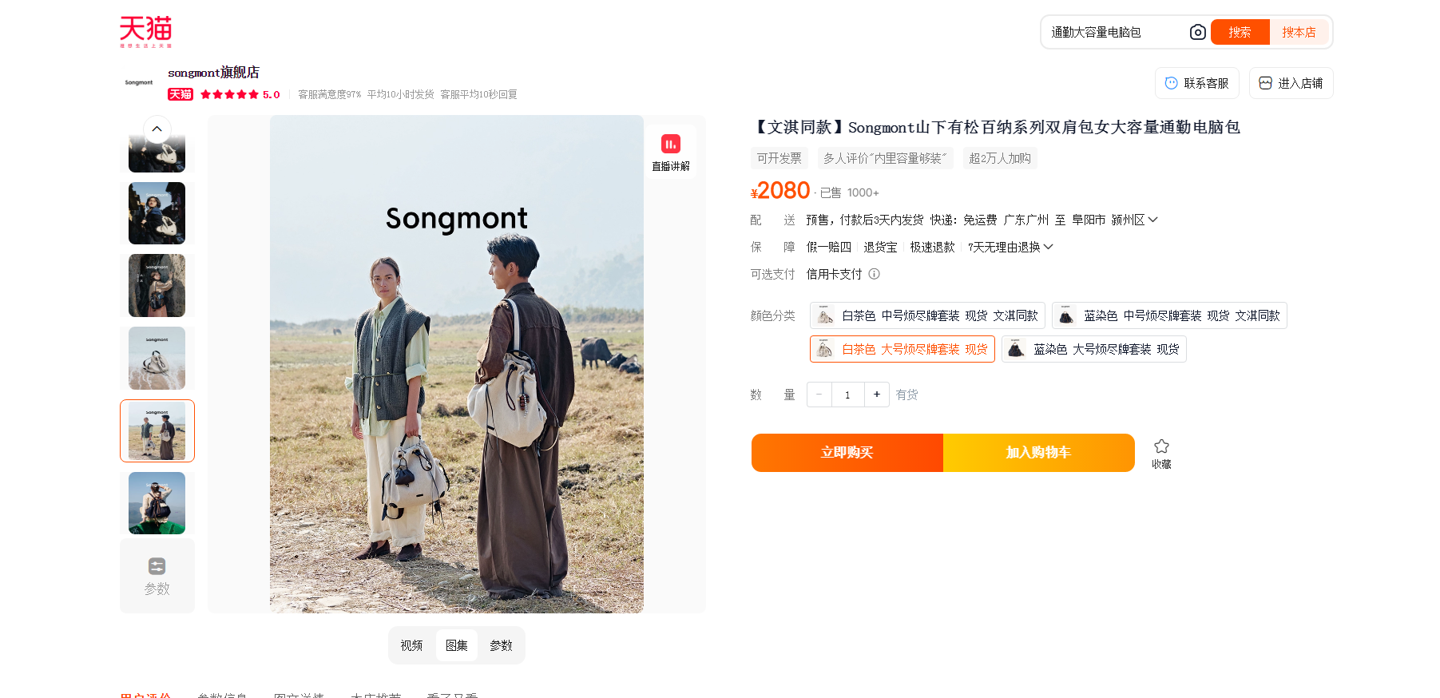
Task: Open the 参数 parameters icon in thumbnail strip
Action: pos(157,576)
